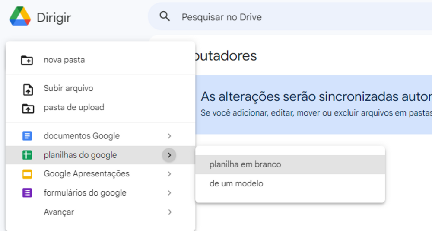Click the green Google Sheets icon
Image resolution: width=432 pixels, height=231 pixels.
[x=27, y=155]
